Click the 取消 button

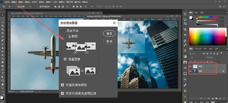(109, 41)
